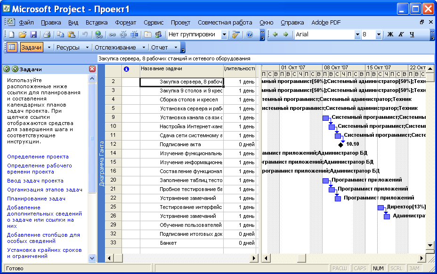437x274 pixels.
Task: Print the project using printer icon
Action: tap(47, 34)
